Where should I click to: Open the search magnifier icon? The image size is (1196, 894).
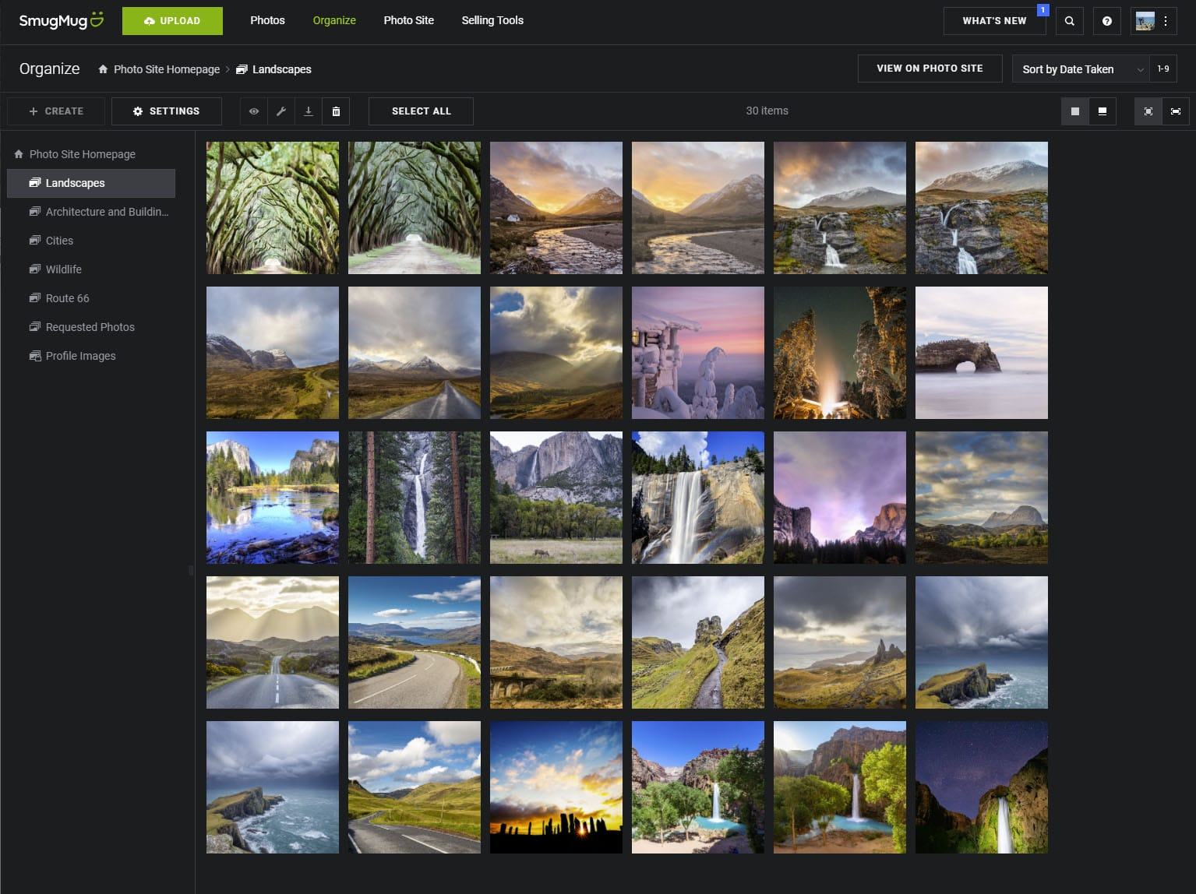1069,21
